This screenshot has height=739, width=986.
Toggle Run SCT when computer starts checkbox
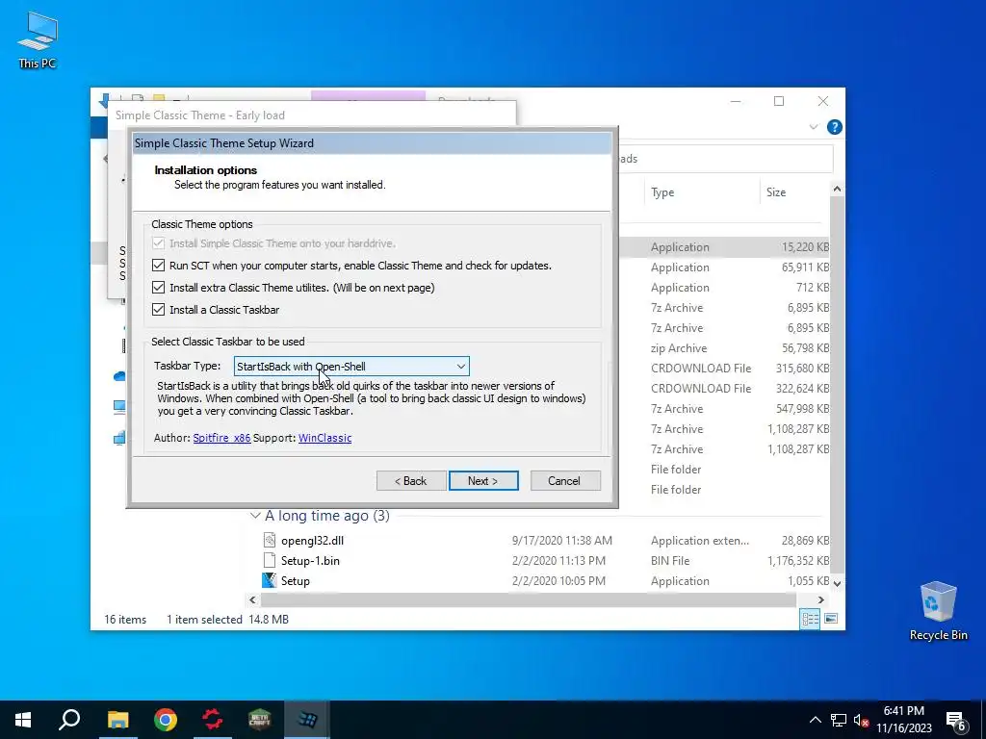(x=159, y=266)
